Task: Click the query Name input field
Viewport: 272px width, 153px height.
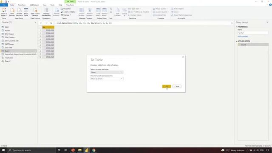Action: click(253, 33)
